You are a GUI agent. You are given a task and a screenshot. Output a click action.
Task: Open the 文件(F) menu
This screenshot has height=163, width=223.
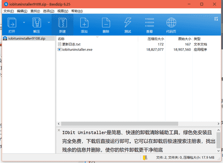click(9, 11)
